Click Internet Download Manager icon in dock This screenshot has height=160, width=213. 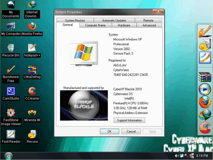pos(205,115)
